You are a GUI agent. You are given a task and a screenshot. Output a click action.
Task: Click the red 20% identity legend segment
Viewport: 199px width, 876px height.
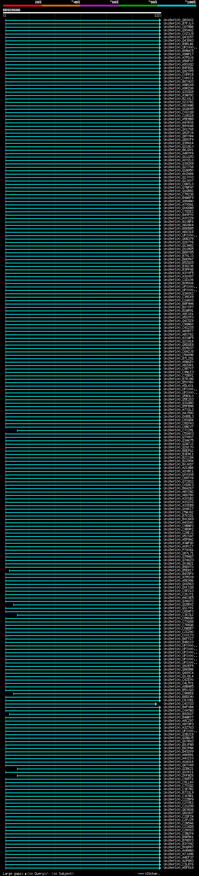click(22, 6)
